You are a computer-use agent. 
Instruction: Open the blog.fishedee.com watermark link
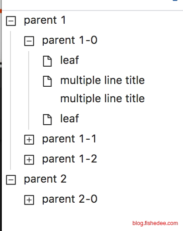155,223
